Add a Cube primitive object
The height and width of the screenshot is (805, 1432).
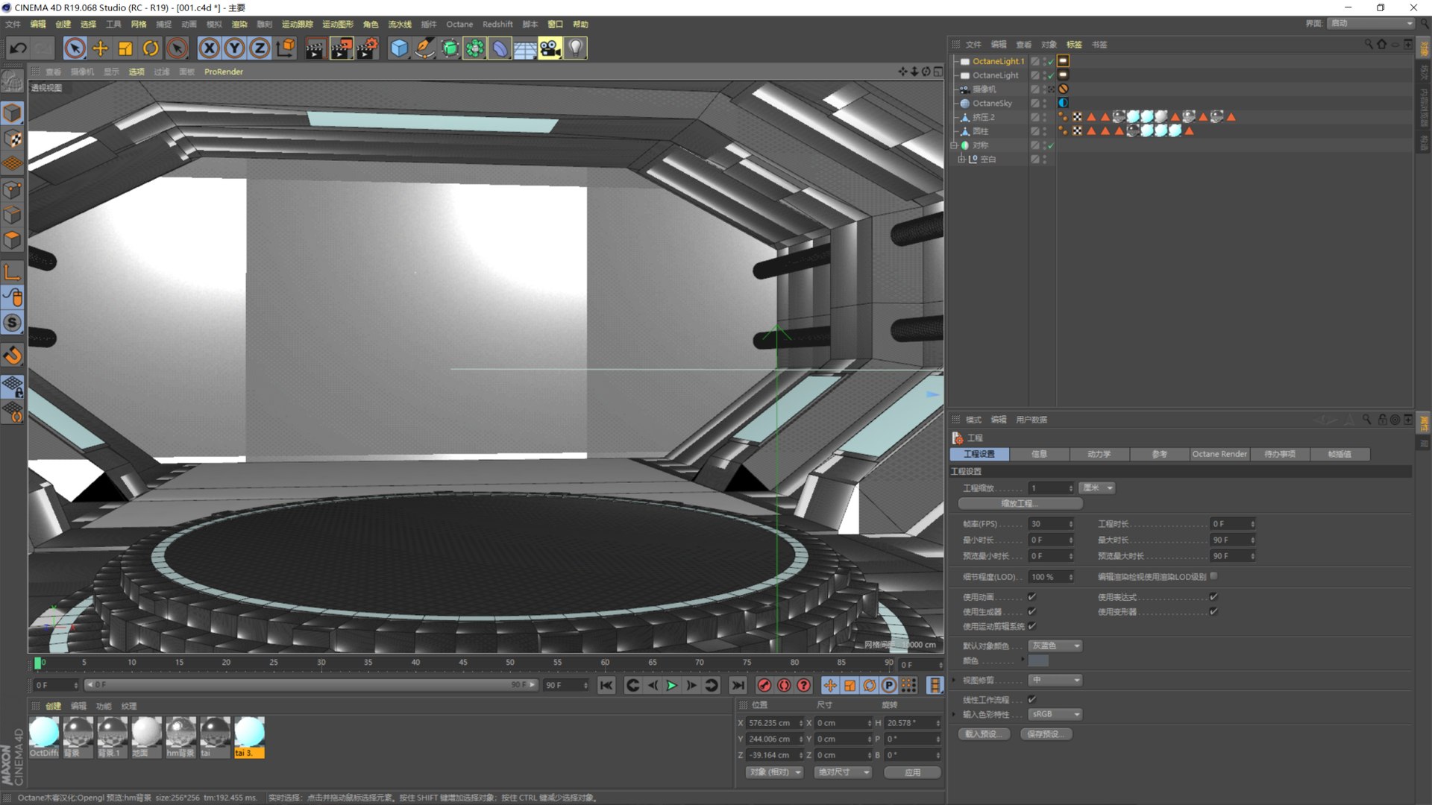[x=400, y=48]
